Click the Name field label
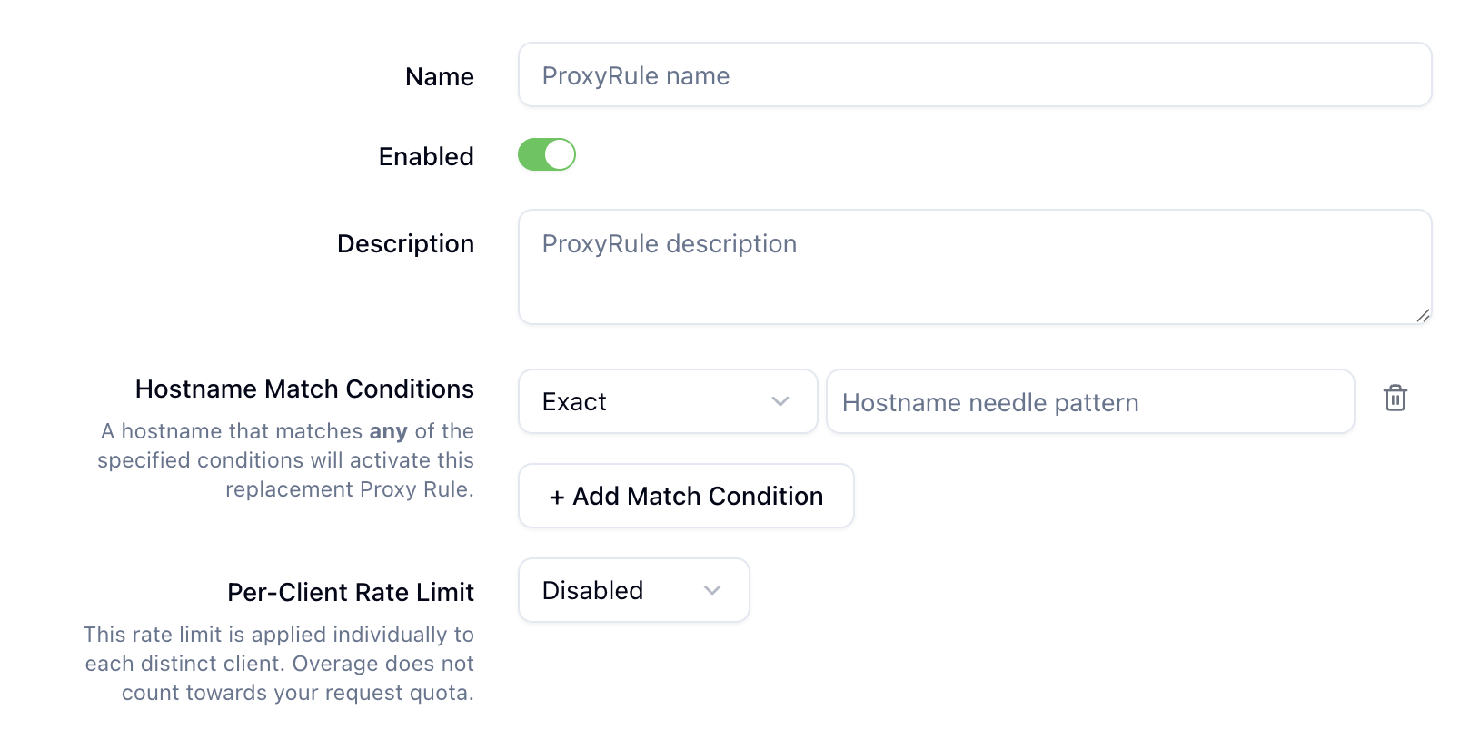The width and height of the screenshot is (1470, 739). click(x=440, y=77)
